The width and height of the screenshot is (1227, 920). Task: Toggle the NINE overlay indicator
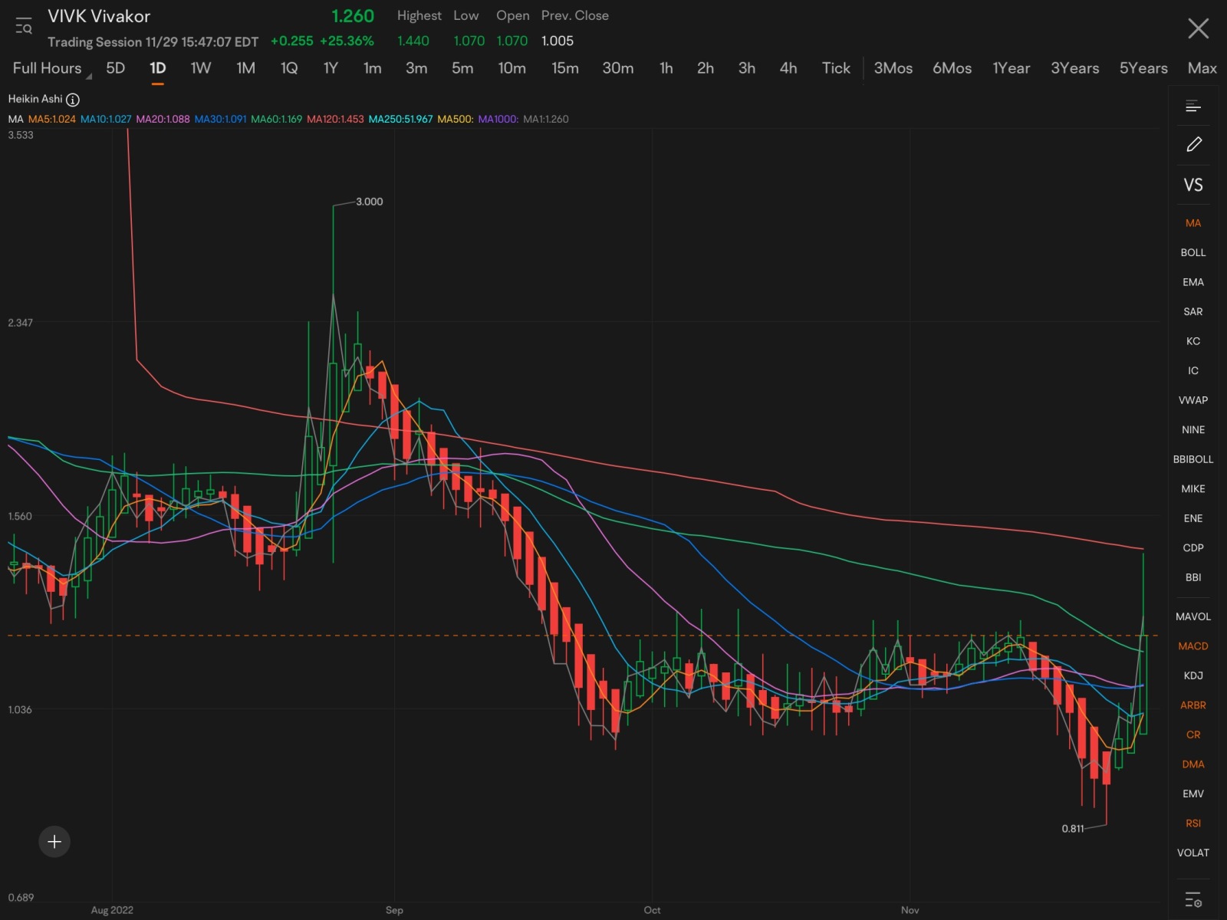tap(1192, 430)
